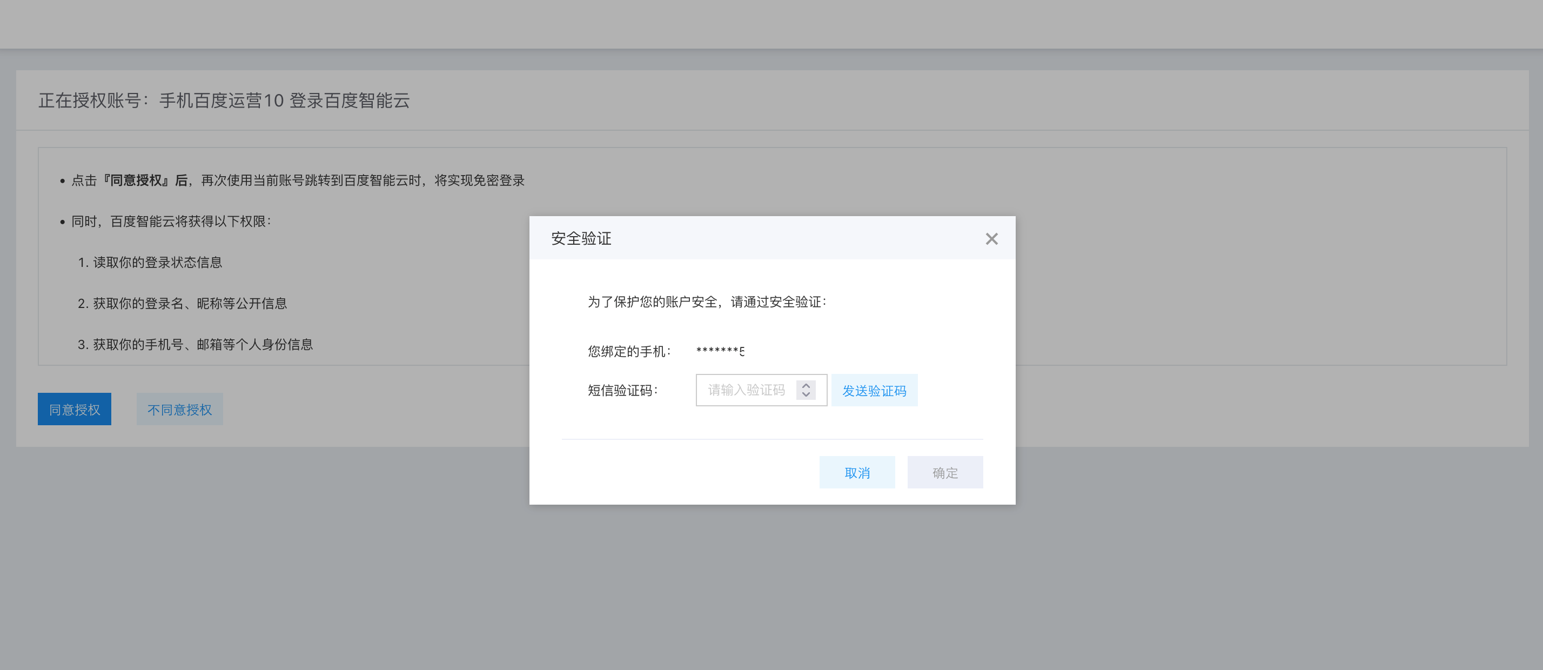Click the blue 同意授权 button
The width and height of the screenshot is (1543, 670).
tap(74, 410)
